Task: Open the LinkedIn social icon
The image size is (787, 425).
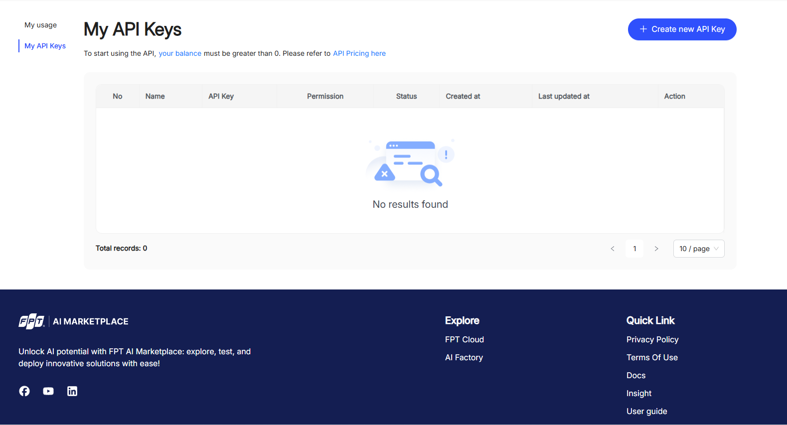Action: tap(72, 391)
